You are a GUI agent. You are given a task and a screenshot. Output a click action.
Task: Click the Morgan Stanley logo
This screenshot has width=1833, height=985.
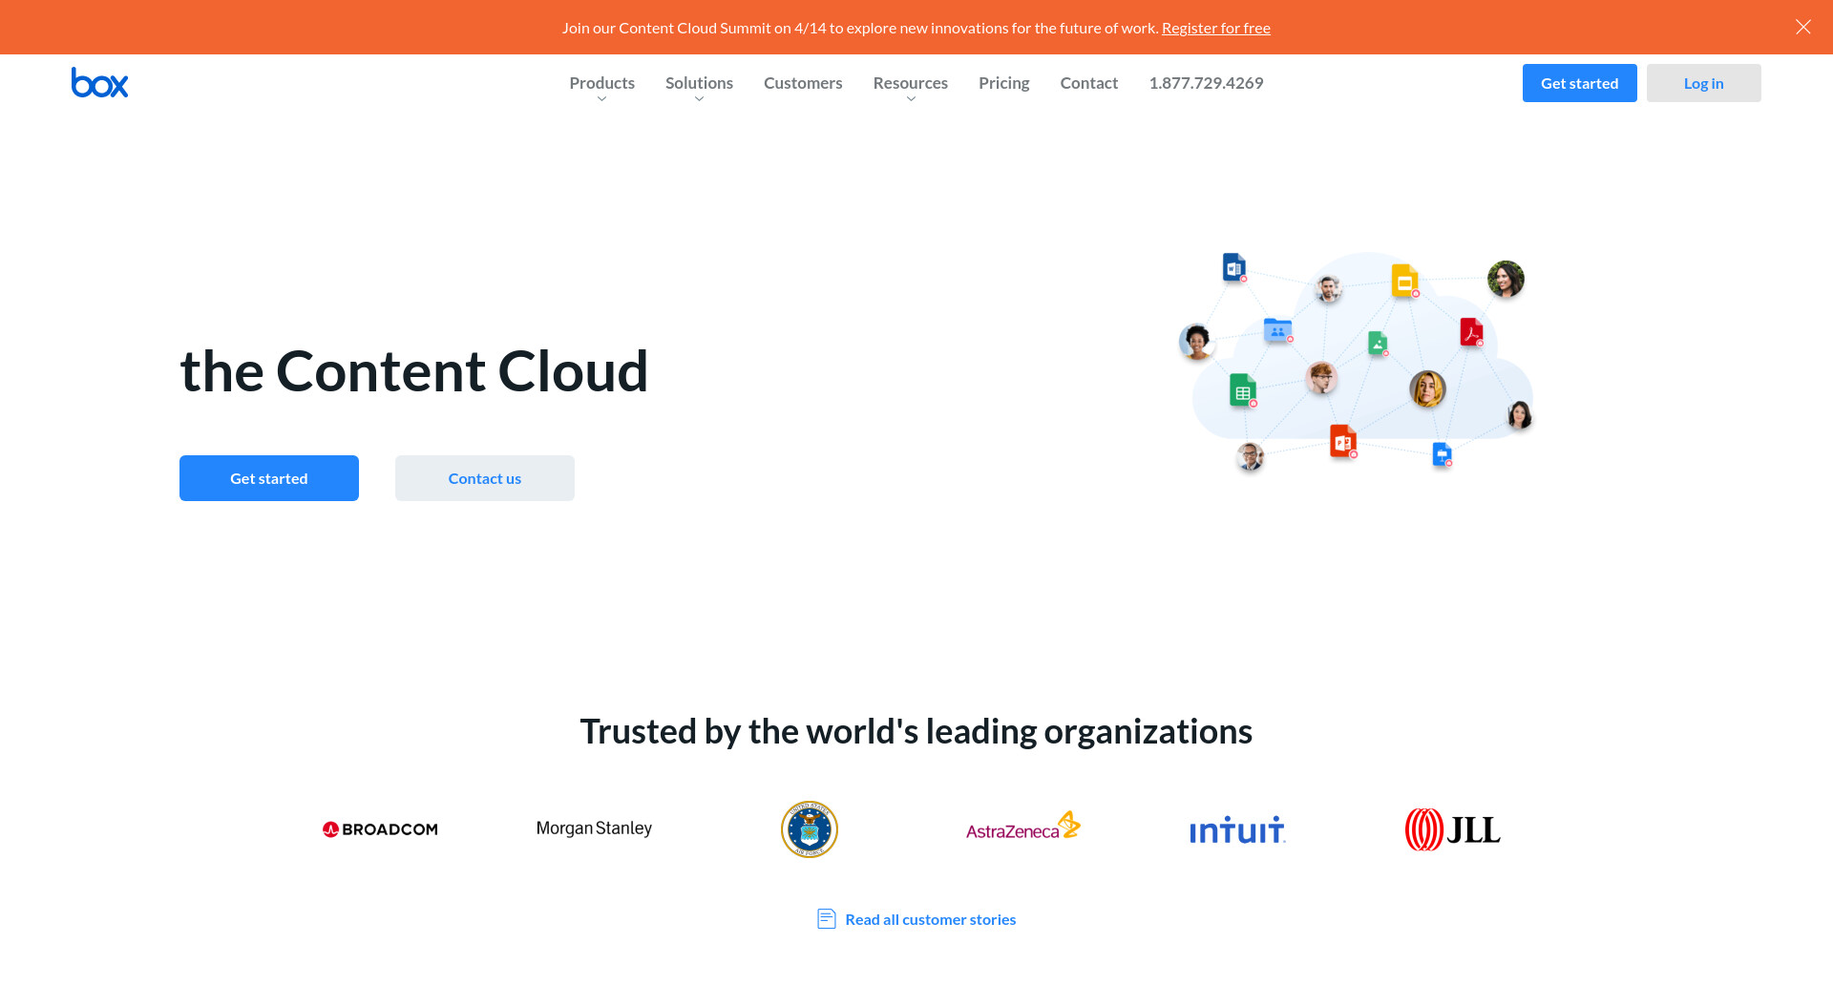click(x=594, y=828)
